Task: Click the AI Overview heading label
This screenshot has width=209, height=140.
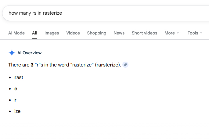Action: pyautogui.click(x=29, y=53)
